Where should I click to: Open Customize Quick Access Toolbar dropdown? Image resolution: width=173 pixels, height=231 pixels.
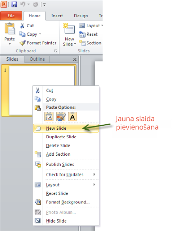(x=44, y=5)
